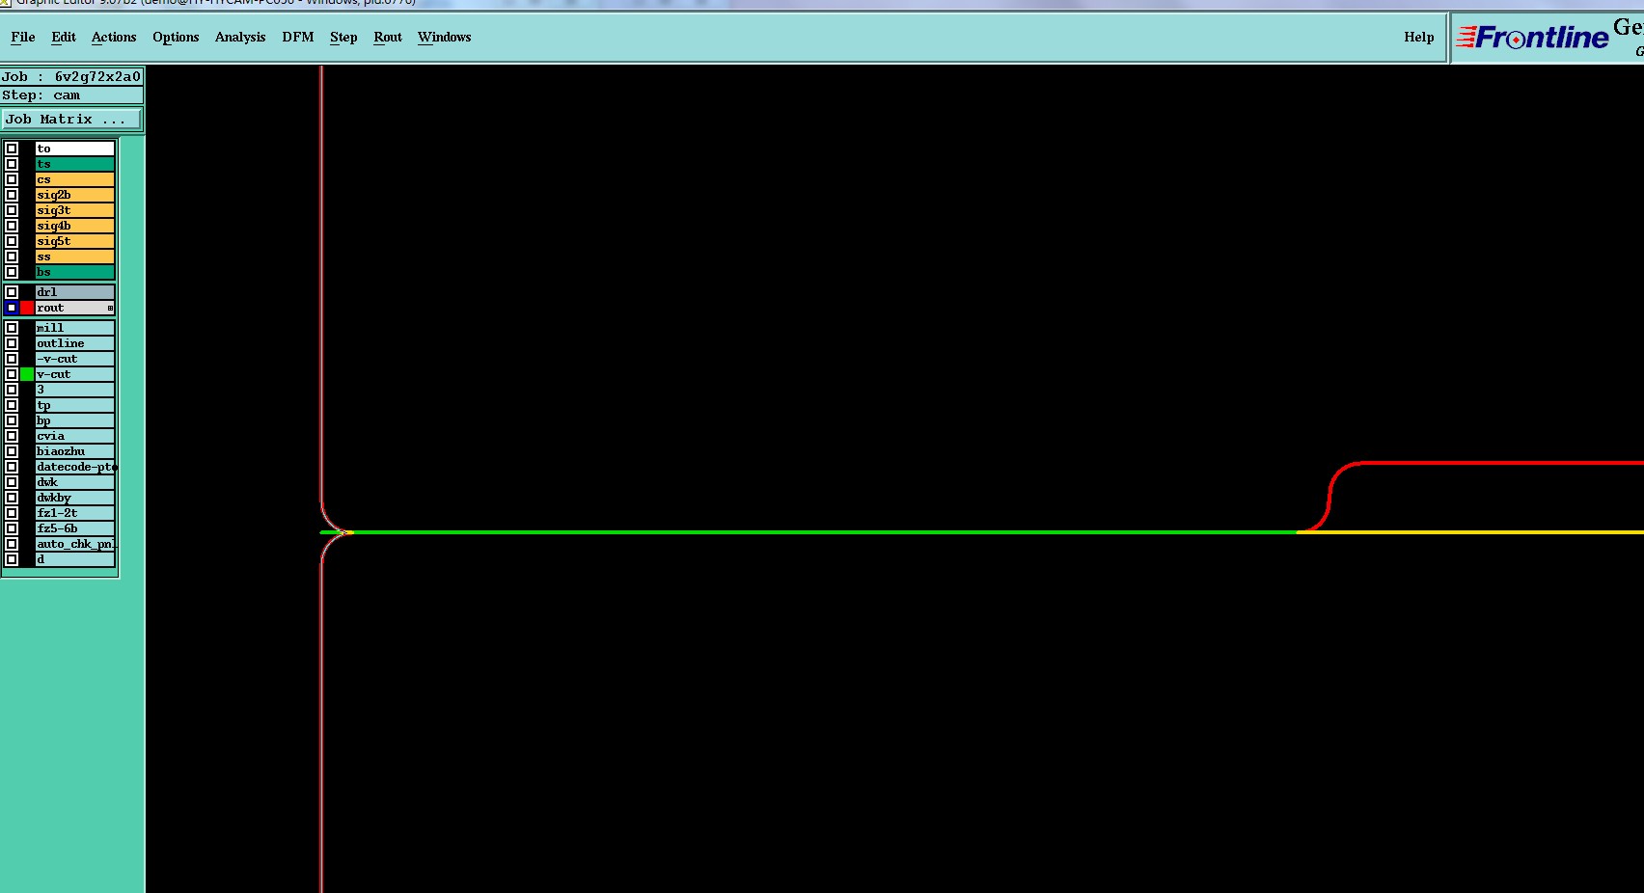Screen dimensions: 1644x893
Task: Select the 'bs' layer name
Action: [x=75, y=272]
